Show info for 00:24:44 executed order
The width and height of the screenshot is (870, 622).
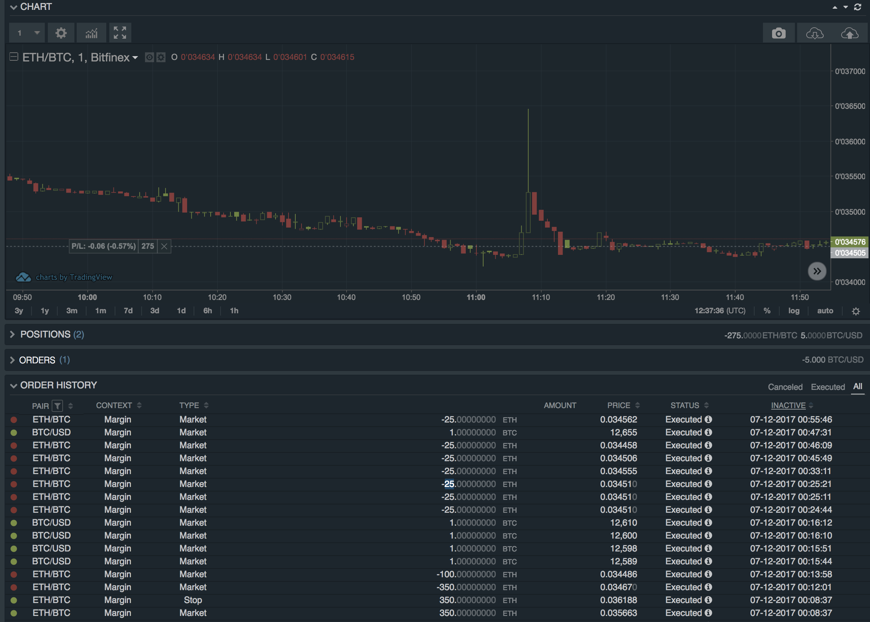708,510
